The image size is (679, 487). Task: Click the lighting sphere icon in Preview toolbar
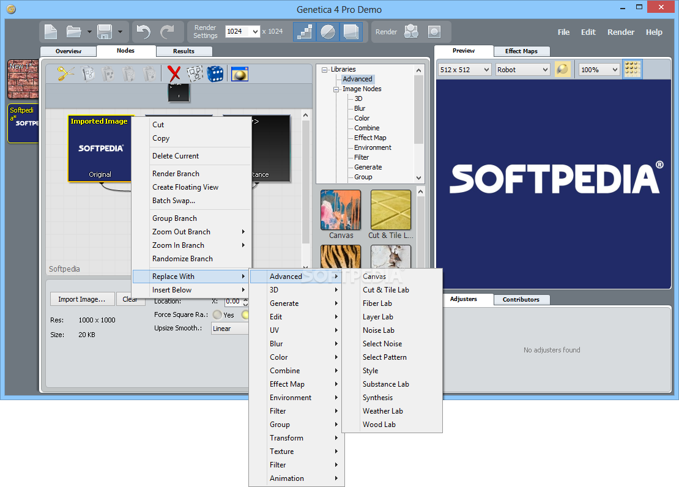(563, 69)
